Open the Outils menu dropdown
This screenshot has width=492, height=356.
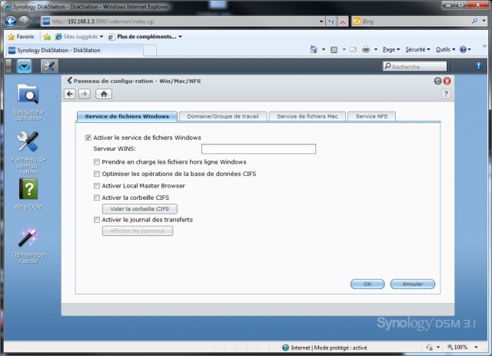[445, 50]
